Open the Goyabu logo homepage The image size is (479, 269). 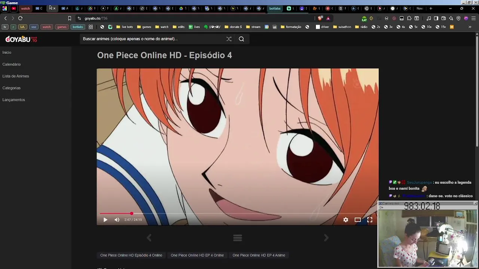(x=21, y=39)
